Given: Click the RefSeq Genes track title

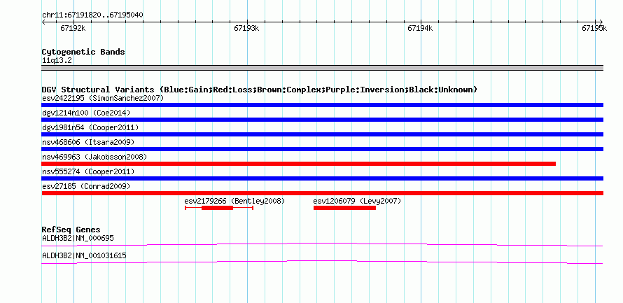Looking at the screenshot, I should point(71,230).
